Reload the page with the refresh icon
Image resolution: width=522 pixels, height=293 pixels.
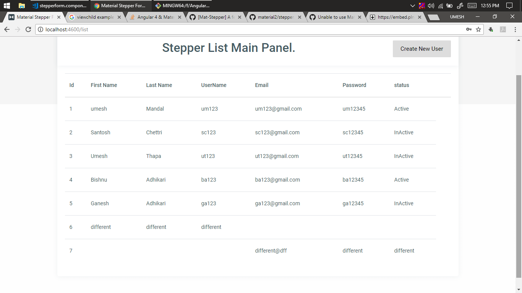[x=28, y=29]
